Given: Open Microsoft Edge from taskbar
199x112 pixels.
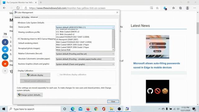Looking at the screenshot, I should (x=72, y=109).
